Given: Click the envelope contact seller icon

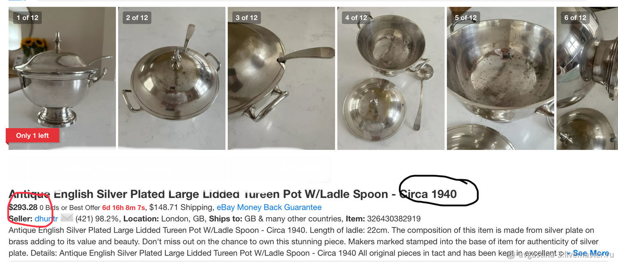Looking at the screenshot, I should [x=67, y=218].
